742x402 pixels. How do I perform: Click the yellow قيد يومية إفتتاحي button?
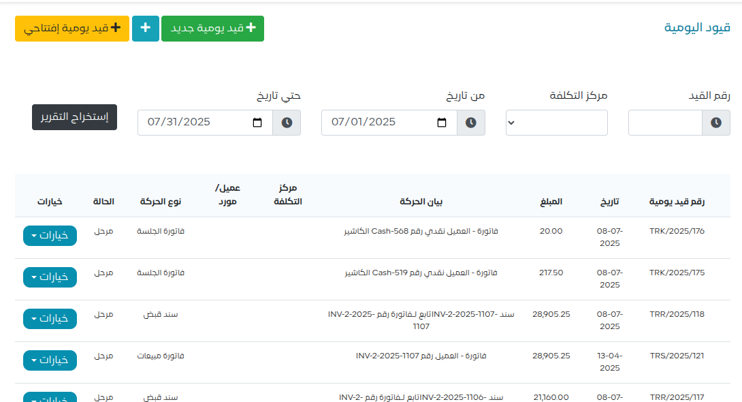pyautogui.click(x=72, y=28)
